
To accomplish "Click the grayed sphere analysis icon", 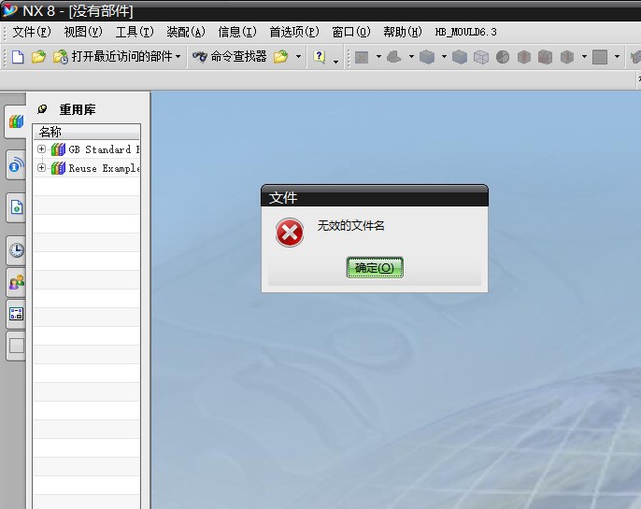I will 503,57.
